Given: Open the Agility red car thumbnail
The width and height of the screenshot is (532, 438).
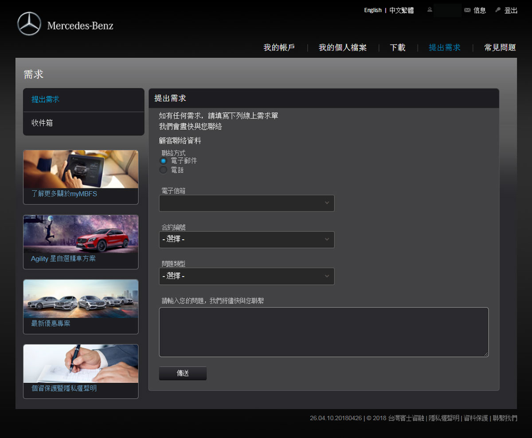Looking at the screenshot, I should [81, 234].
